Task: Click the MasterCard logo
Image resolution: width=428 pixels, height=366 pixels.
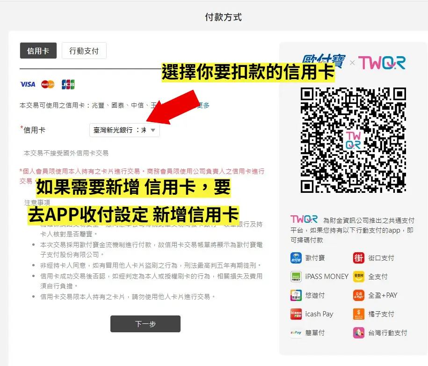Action: tap(48, 84)
